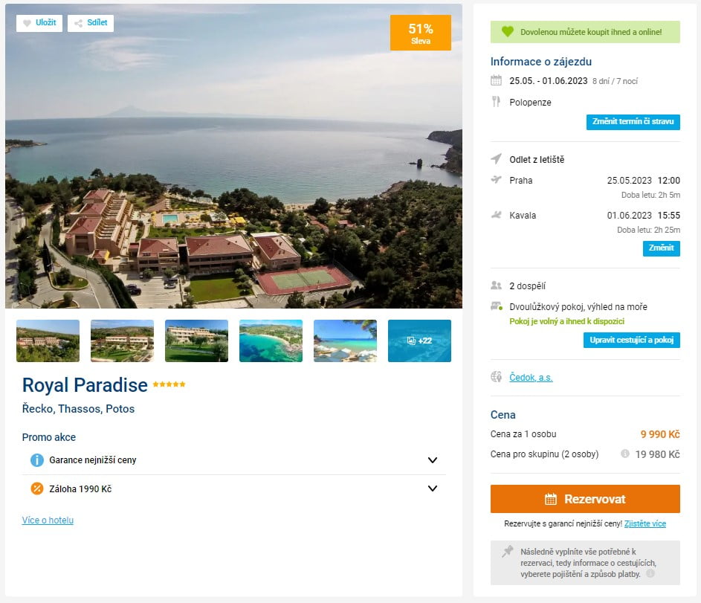Viewport: 701px width, 603px height.
Task: Open the Čedok, a.s. link
Action: point(531,378)
